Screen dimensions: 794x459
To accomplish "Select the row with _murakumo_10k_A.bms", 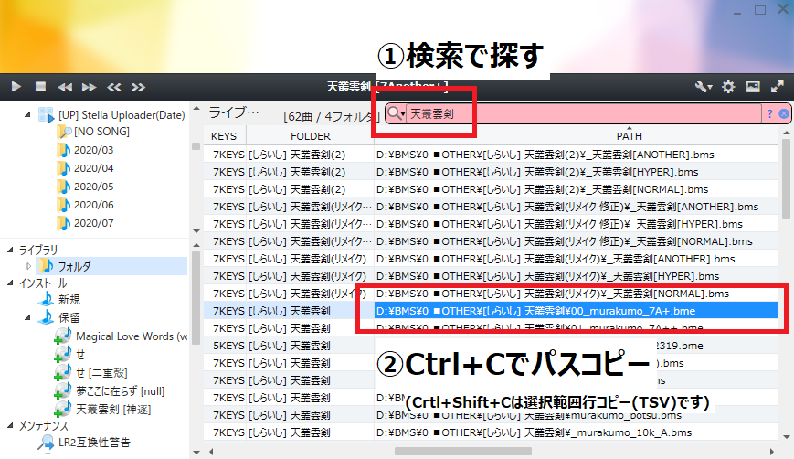I will 492,432.
